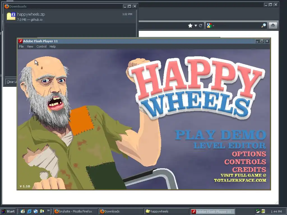The width and height of the screenshot is (287, 215).
Task: Open the View menu in Flash Player
Action: [30, 46]
